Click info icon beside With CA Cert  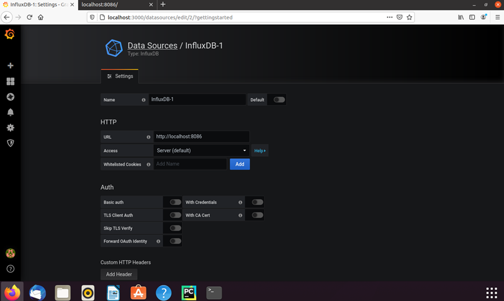pyautogui.click(x=240, y=215)
